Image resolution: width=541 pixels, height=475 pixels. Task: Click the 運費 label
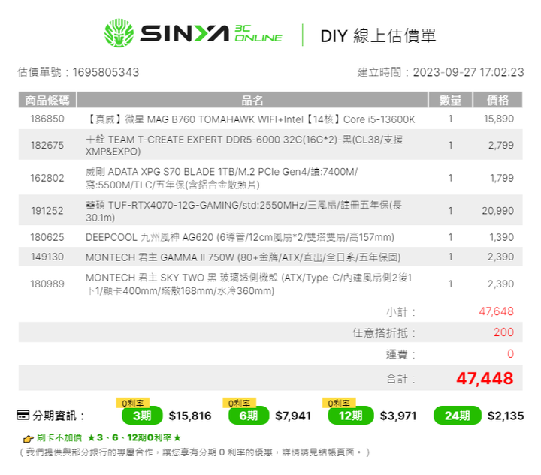[400, 354]
